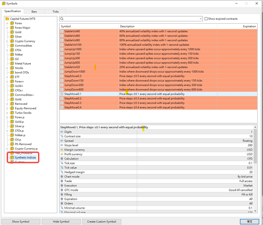Click the StepMove0.4 symbol icon

62,107
